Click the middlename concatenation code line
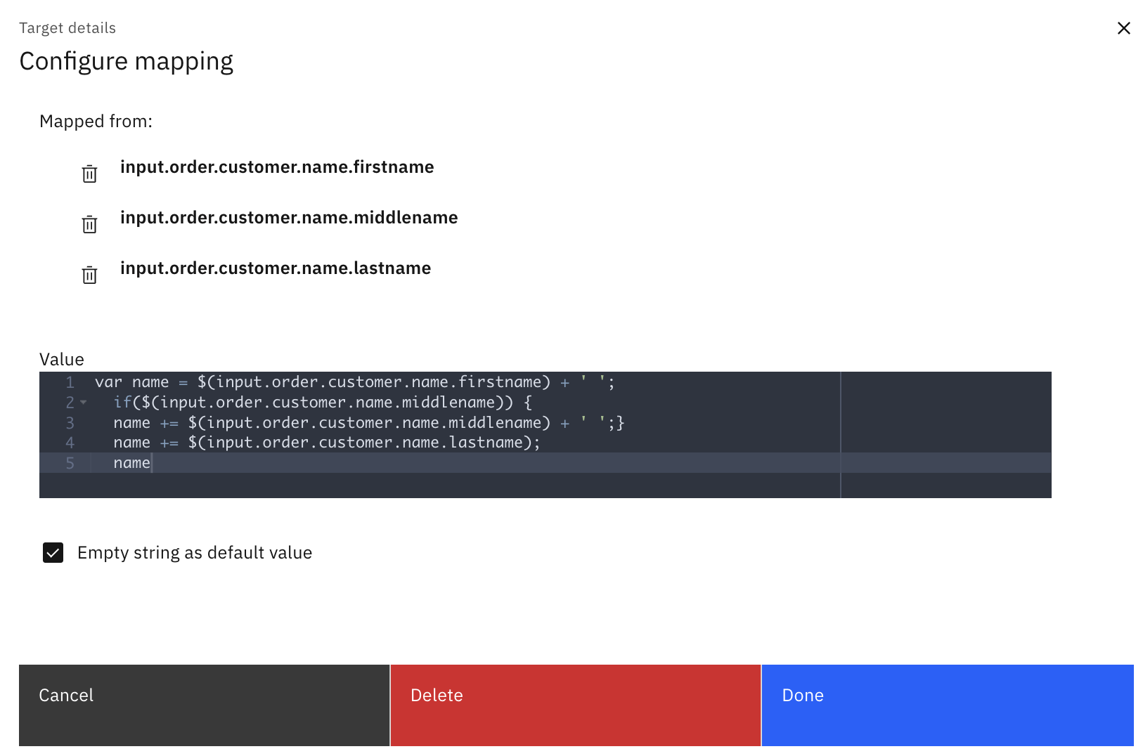This screenshot has width=1143, height=756. click(368, 423)
